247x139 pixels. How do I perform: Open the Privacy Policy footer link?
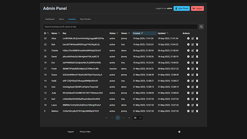coord(85,132)
